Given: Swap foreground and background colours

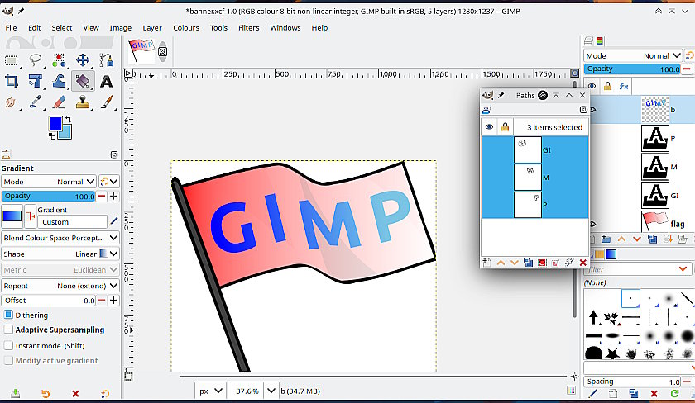Looking at the screenshot, I should (x=69, y=119).
